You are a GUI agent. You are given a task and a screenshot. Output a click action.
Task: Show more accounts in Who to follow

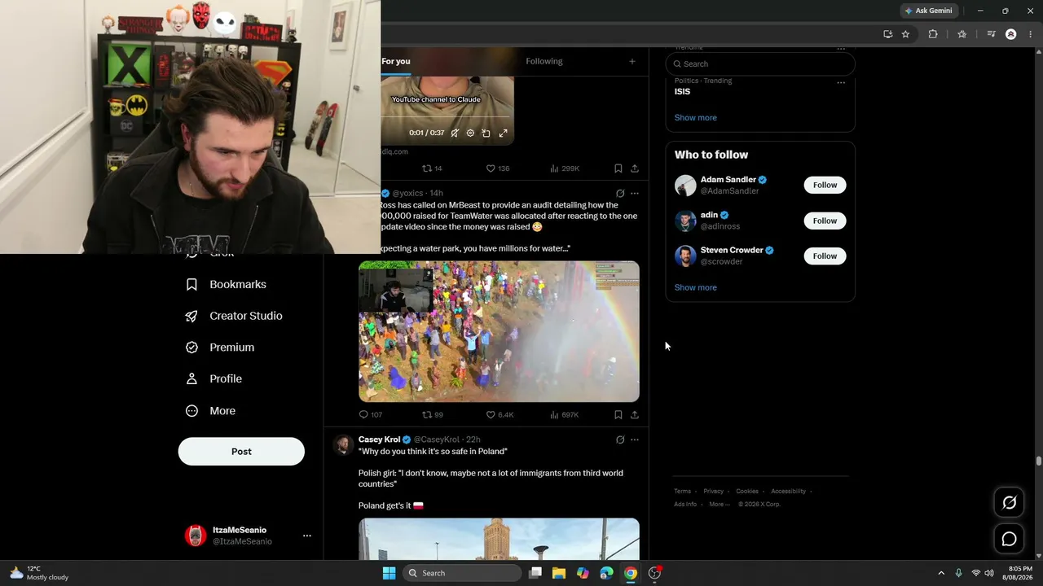(x=695, y=287)
